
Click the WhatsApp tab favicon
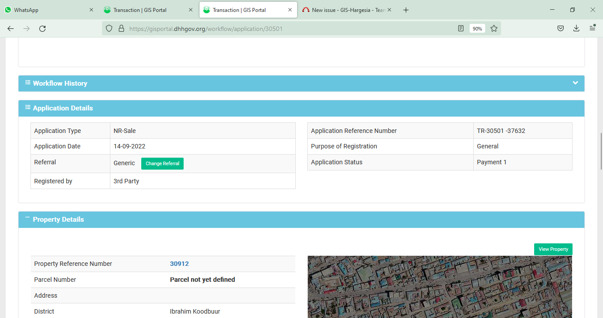8,10
